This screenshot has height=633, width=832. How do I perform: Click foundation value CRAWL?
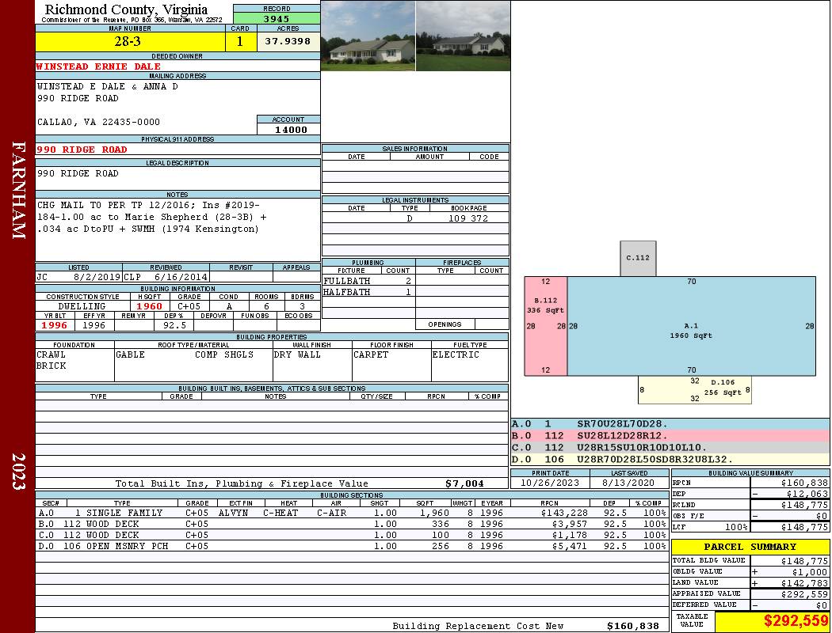tap(52, 354)
